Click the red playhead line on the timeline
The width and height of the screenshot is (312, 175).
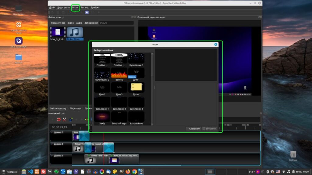[x=104, y=149]
